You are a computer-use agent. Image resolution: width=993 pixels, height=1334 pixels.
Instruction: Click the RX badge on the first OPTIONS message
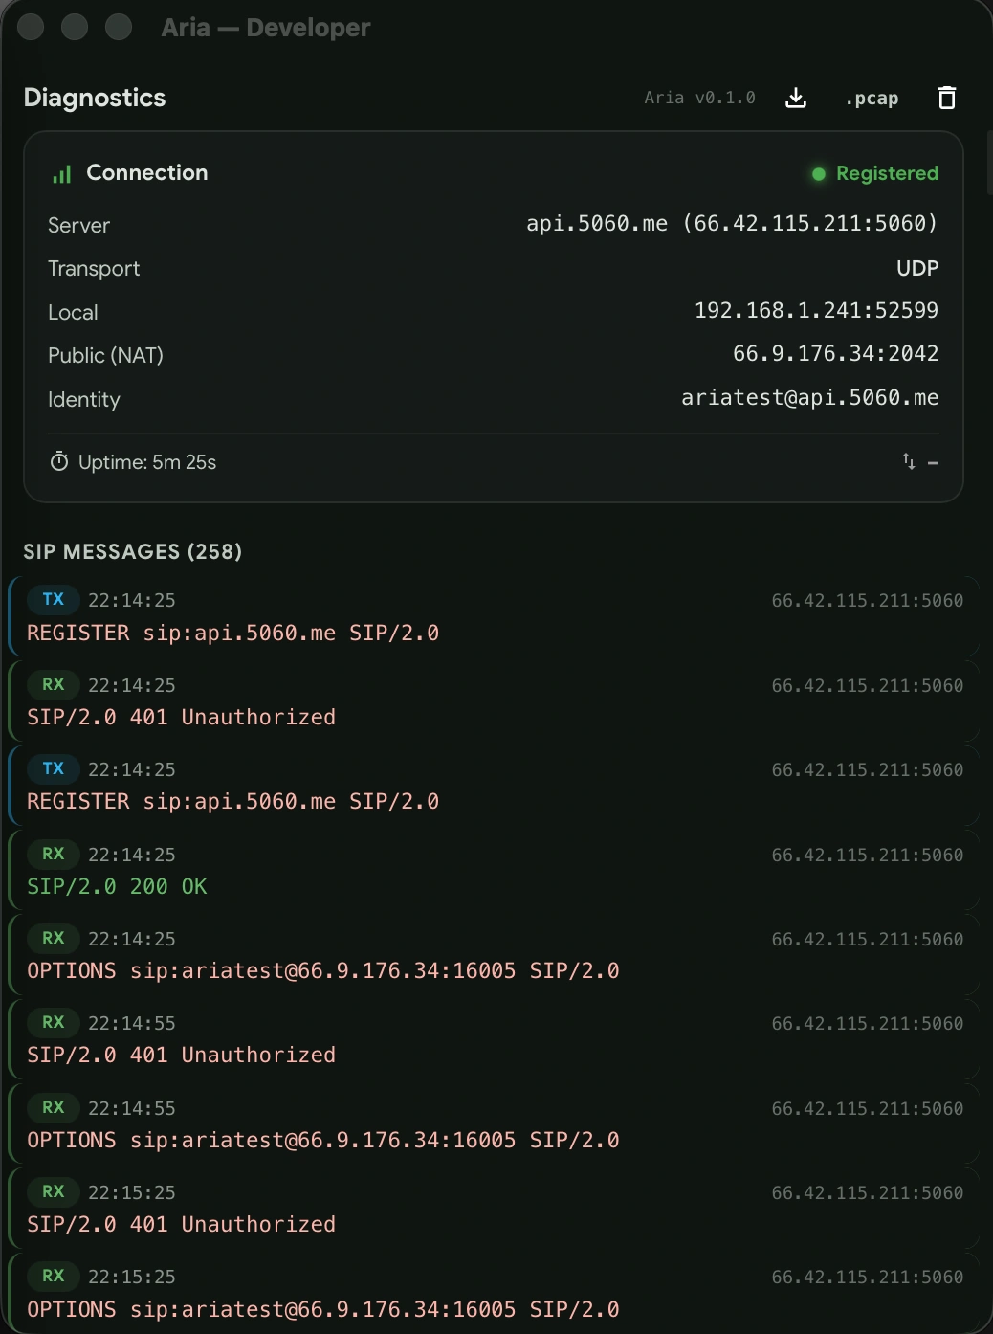(x=54, y=939)
